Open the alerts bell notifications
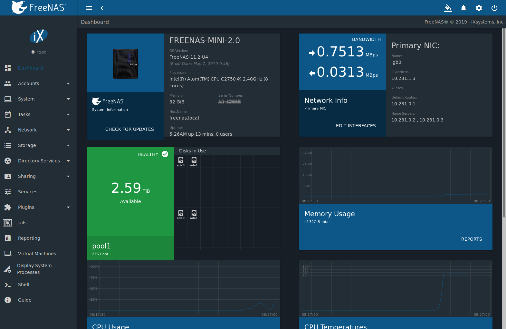 click(x=463, y=8)
